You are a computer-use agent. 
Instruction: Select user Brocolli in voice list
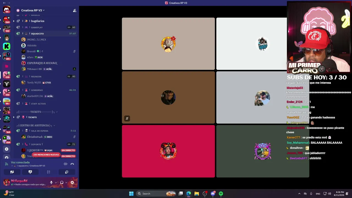[48, 51]
